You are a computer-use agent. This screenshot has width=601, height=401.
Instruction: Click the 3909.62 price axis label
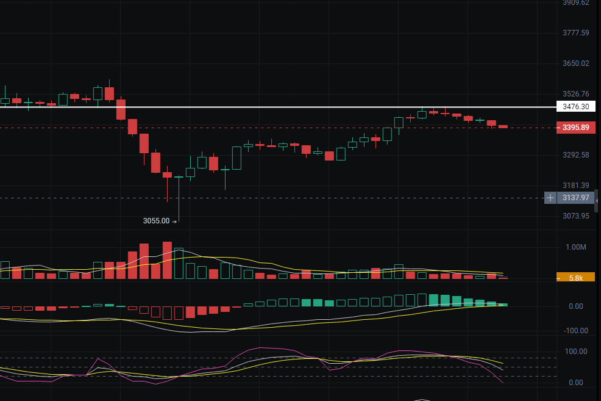click(x=575, y=3)
